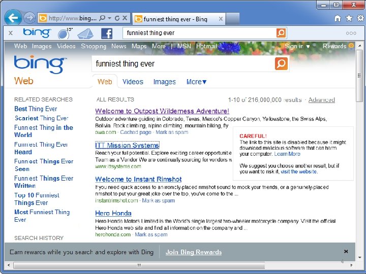The height and width of the screenshot is (274, 366).
Task: Select News in Bing top navigation
Action: (119, 46)
